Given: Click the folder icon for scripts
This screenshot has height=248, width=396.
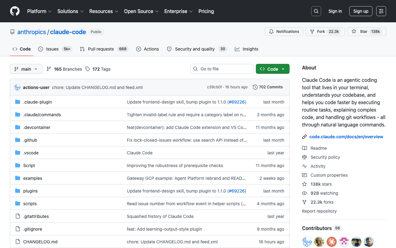Looking at the screenshot, I should point(18,204).
